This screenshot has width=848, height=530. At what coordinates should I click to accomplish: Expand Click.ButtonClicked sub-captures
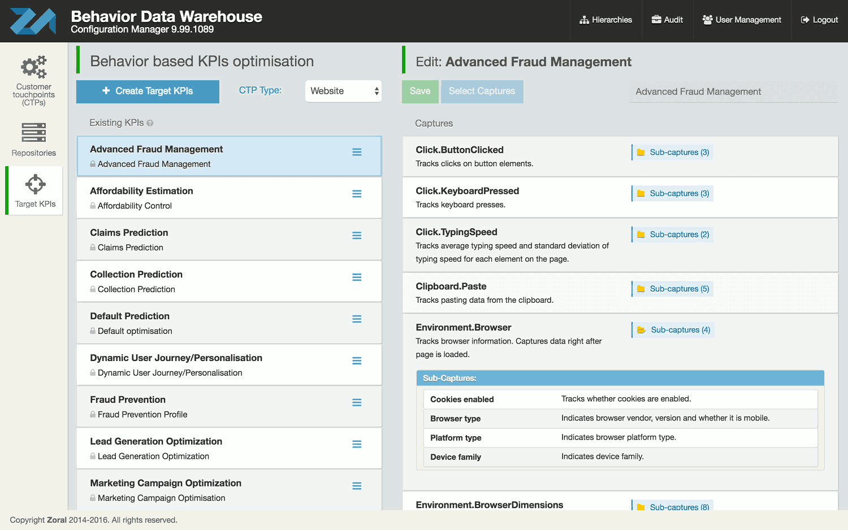pos(673,153)
